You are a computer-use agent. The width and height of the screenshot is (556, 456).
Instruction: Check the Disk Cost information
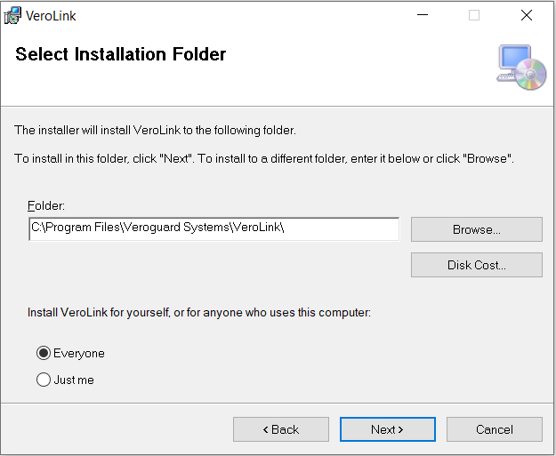click(x=476, y=265)
